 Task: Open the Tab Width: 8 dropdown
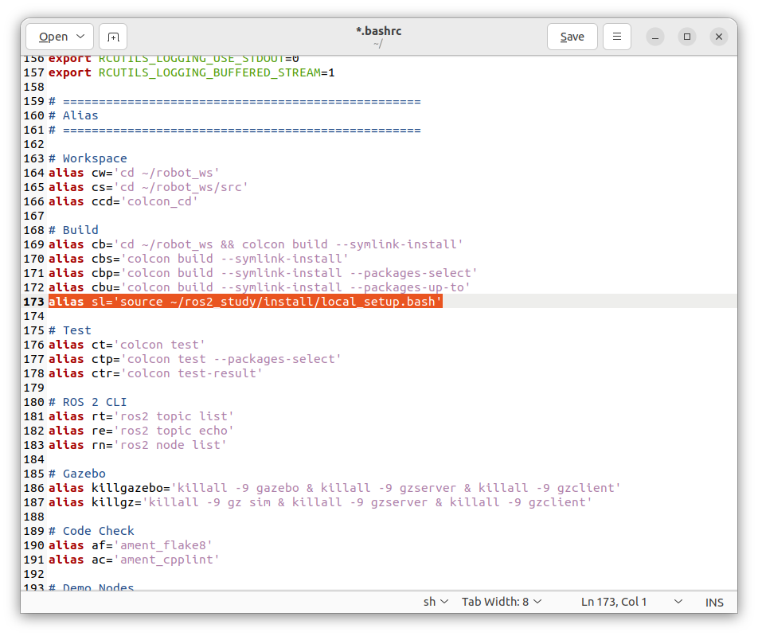pyautogui.click(x=502, y=602)
